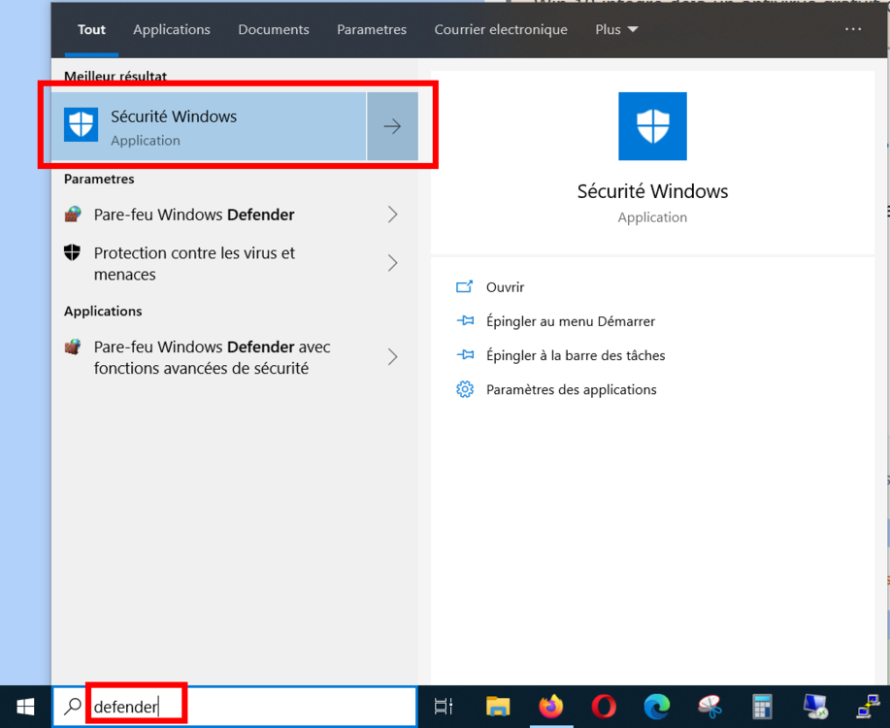Screen dimensions: 890x728
Task: Open Paramètres des applications
Action: pos(571,389)
